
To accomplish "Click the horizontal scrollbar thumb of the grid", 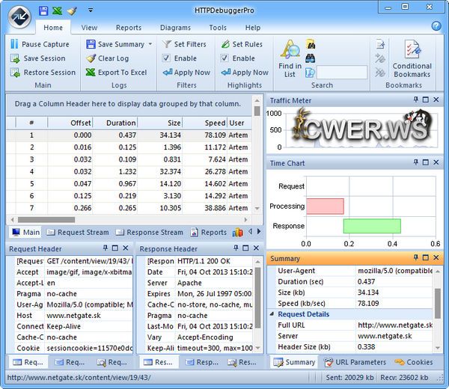I will (x=46, y=219).
